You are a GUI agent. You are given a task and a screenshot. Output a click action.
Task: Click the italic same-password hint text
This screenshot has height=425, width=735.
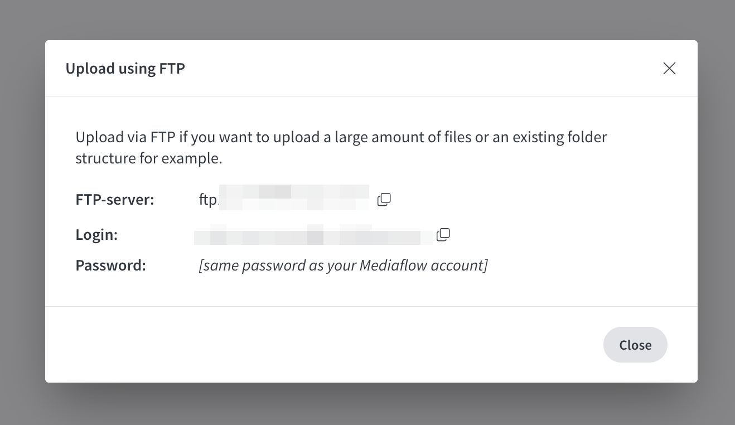343,265
